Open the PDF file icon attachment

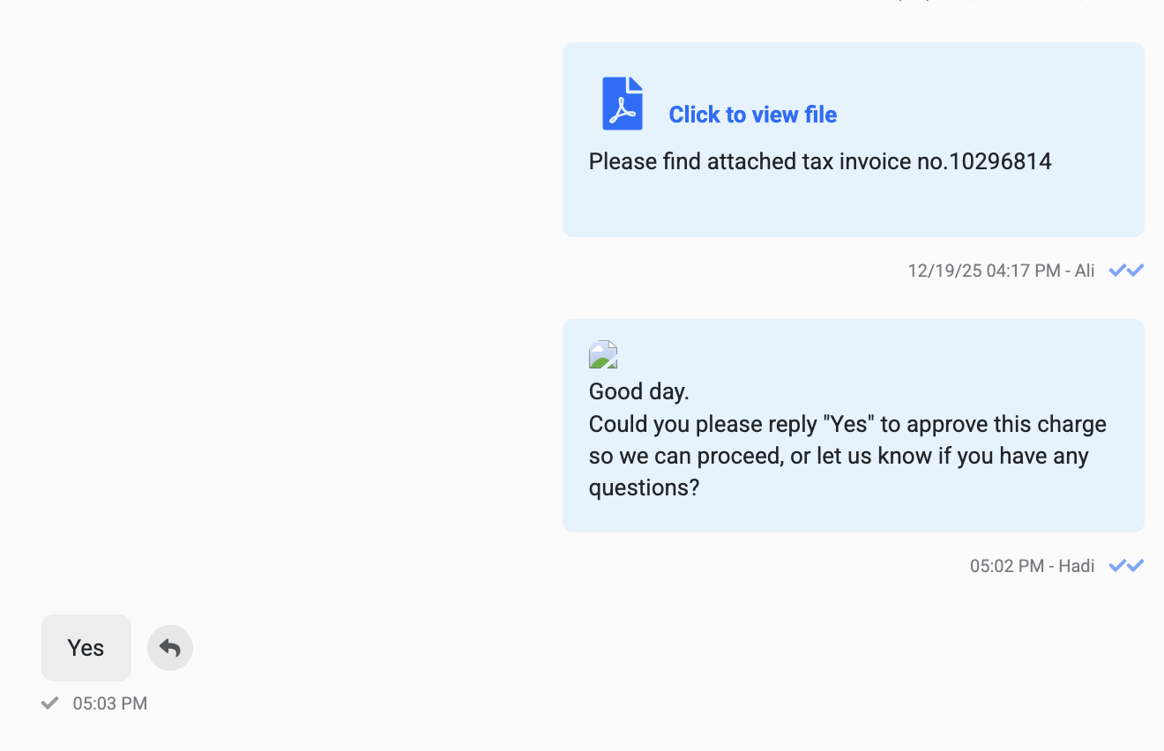pyautogui.click(x=623, y=104)
